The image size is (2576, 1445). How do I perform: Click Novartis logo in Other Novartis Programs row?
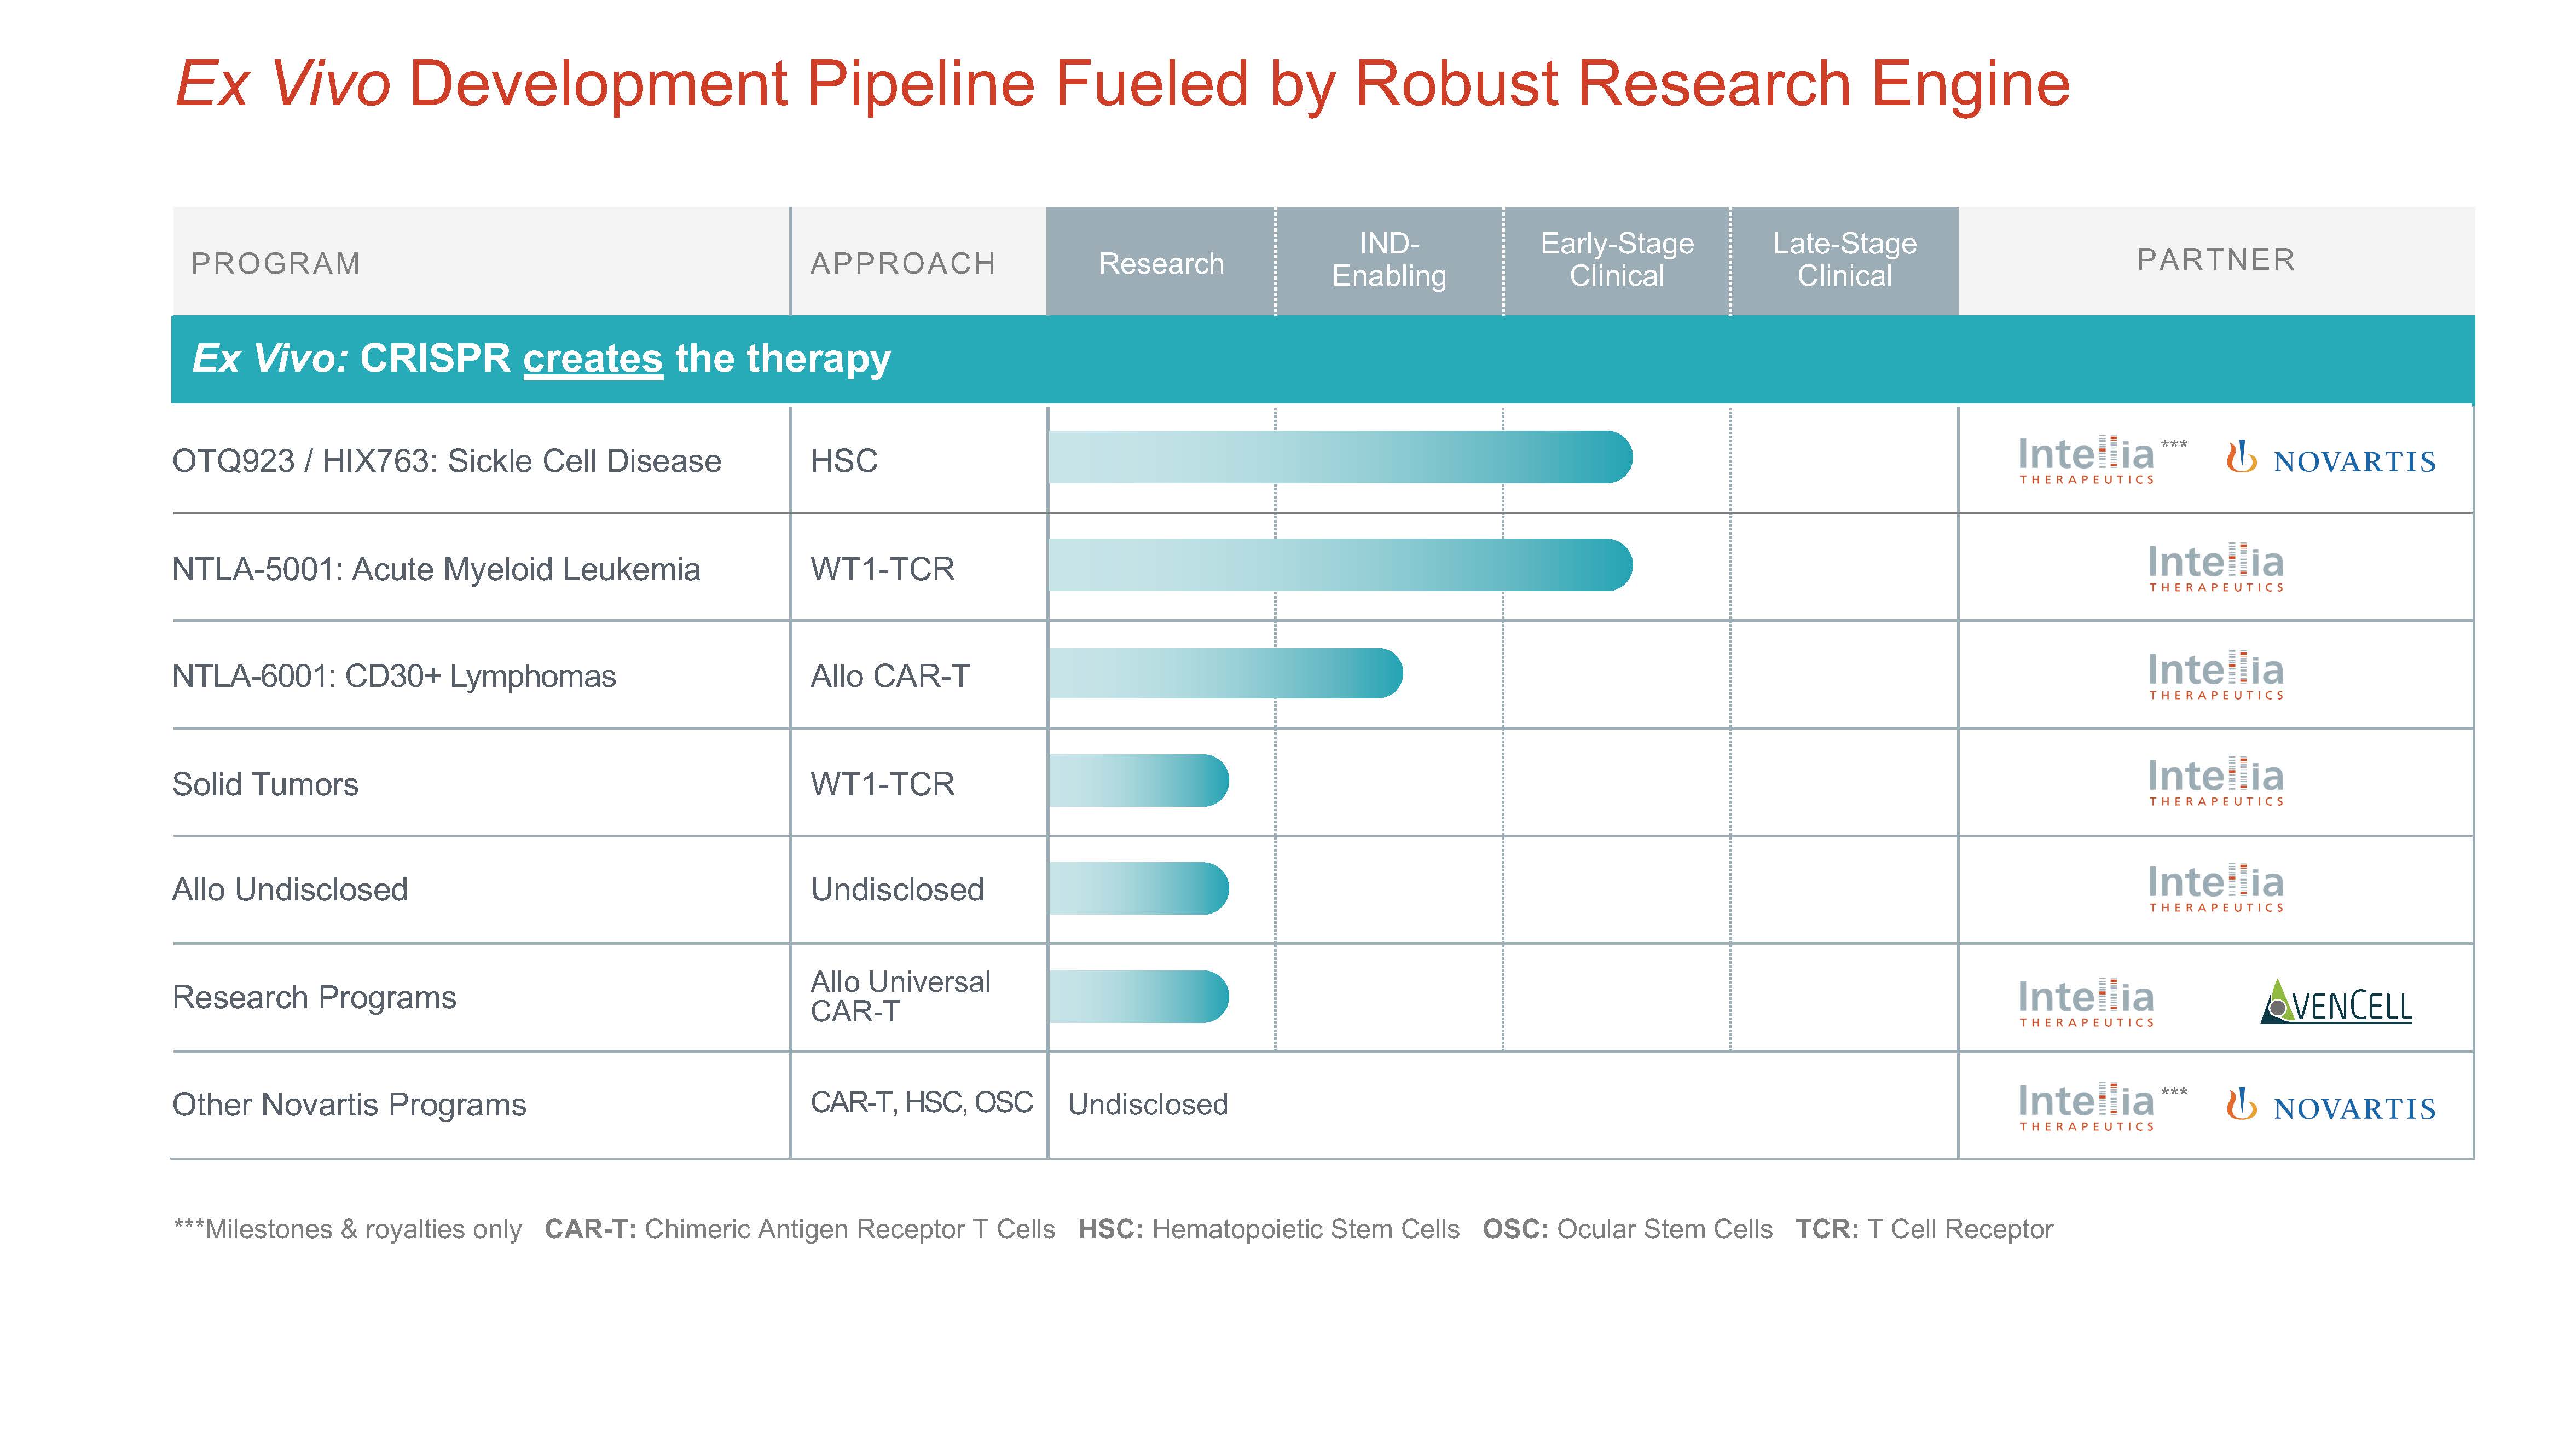click(2331, 1105)
